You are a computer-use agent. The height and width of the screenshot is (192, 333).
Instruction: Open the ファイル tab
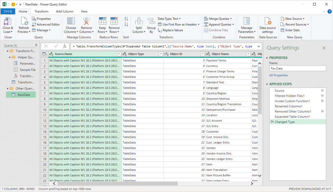click(8, 11)
